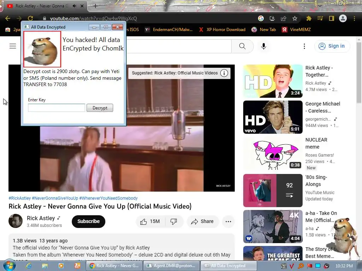Open '80s Sing-Alongs playlist thumbnail
The height and width of the screenshot is (271, 362).
273,190
